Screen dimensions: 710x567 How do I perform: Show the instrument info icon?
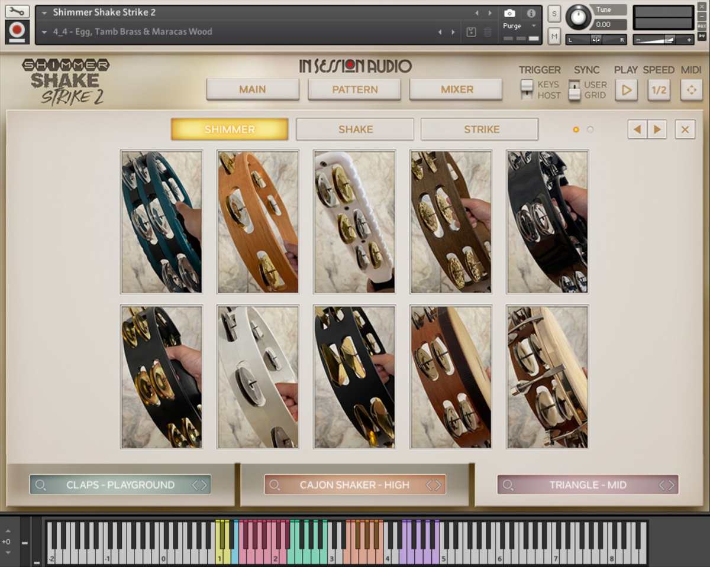[x=531, y=13]
